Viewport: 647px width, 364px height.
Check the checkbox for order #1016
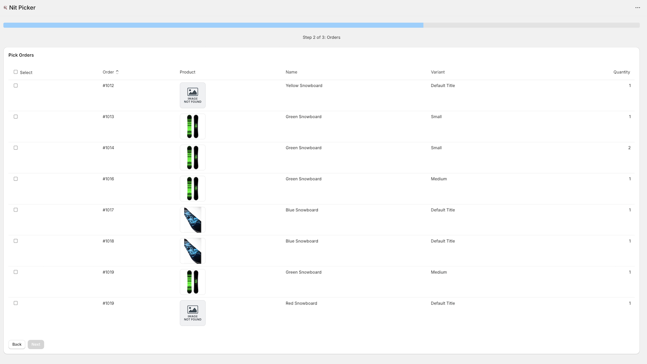(x=16, y=178)
